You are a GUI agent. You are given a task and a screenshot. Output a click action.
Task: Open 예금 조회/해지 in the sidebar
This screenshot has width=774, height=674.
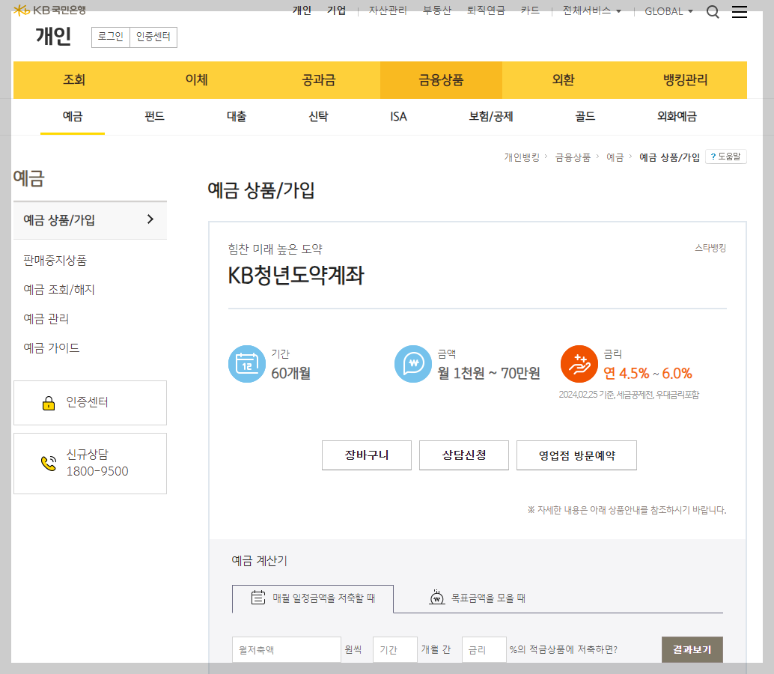59,290
